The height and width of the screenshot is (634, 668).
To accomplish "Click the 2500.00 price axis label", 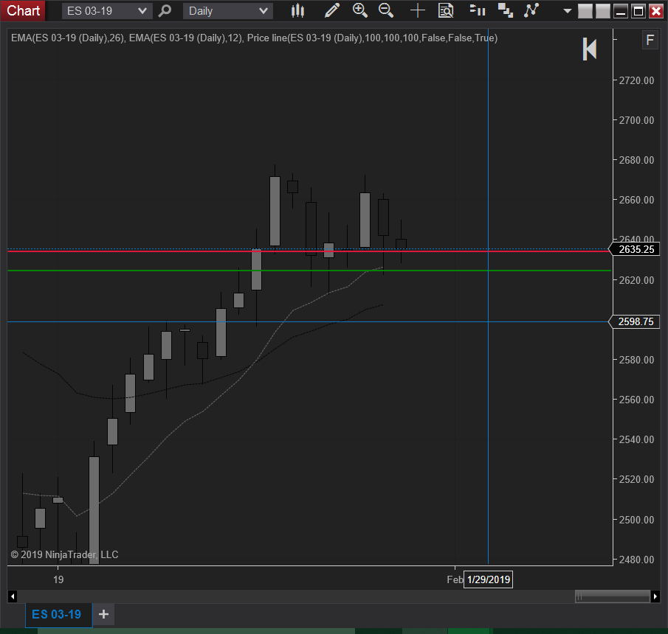I will click(636, 520).
